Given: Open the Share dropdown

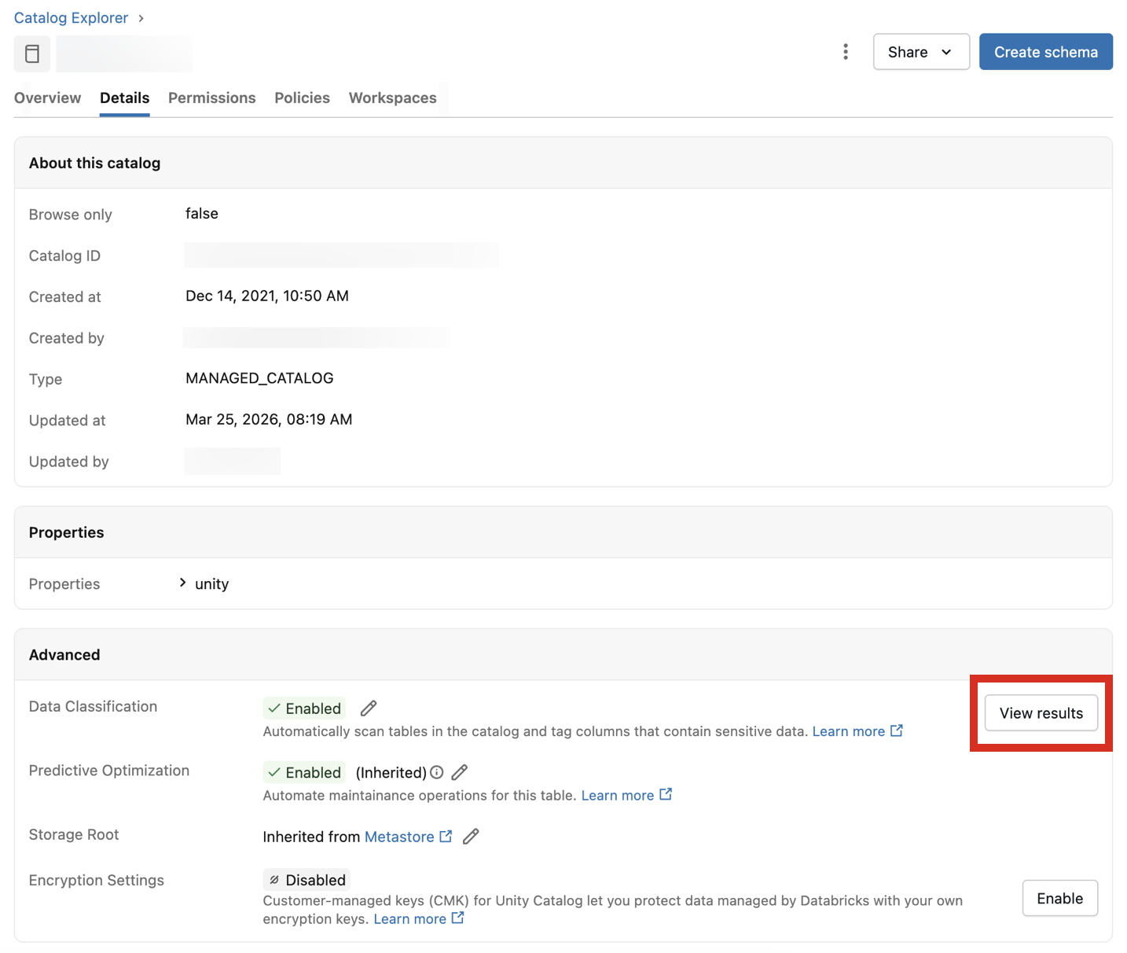Looking at the screenshot, I should coord(920,51).
